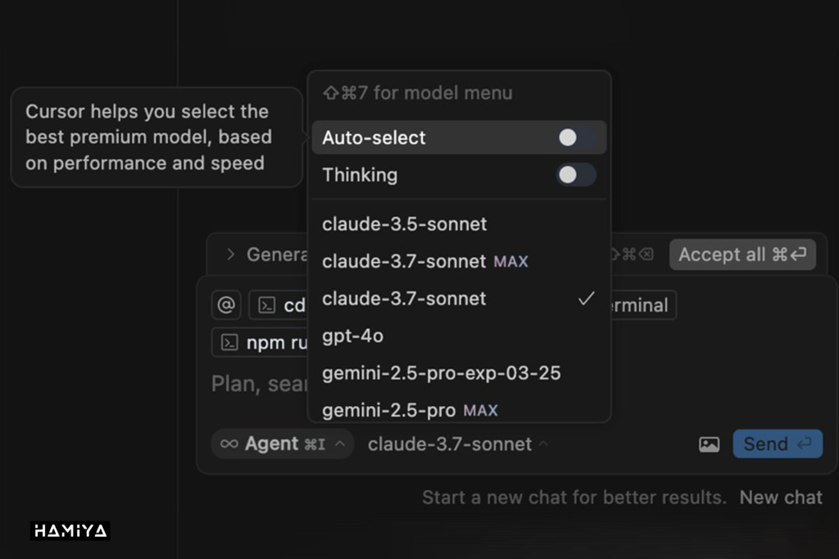This screenshot has width=839, height=559.
Task: Click the image attach icon near Send
Action: (709, 444)
